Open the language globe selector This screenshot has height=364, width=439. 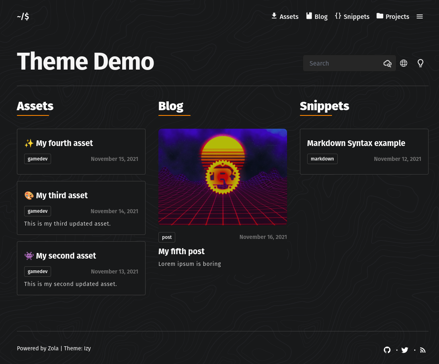(x=404, y=63)
